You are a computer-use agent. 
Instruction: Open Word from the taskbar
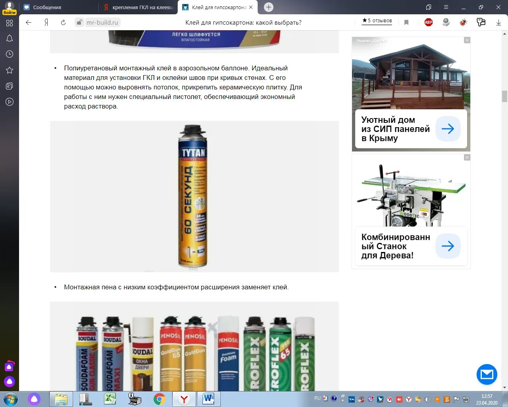click(209, 399)
